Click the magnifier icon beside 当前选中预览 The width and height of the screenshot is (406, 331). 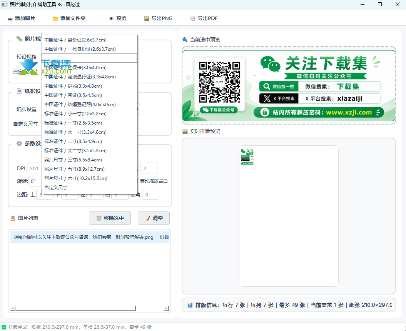point(185,40)
